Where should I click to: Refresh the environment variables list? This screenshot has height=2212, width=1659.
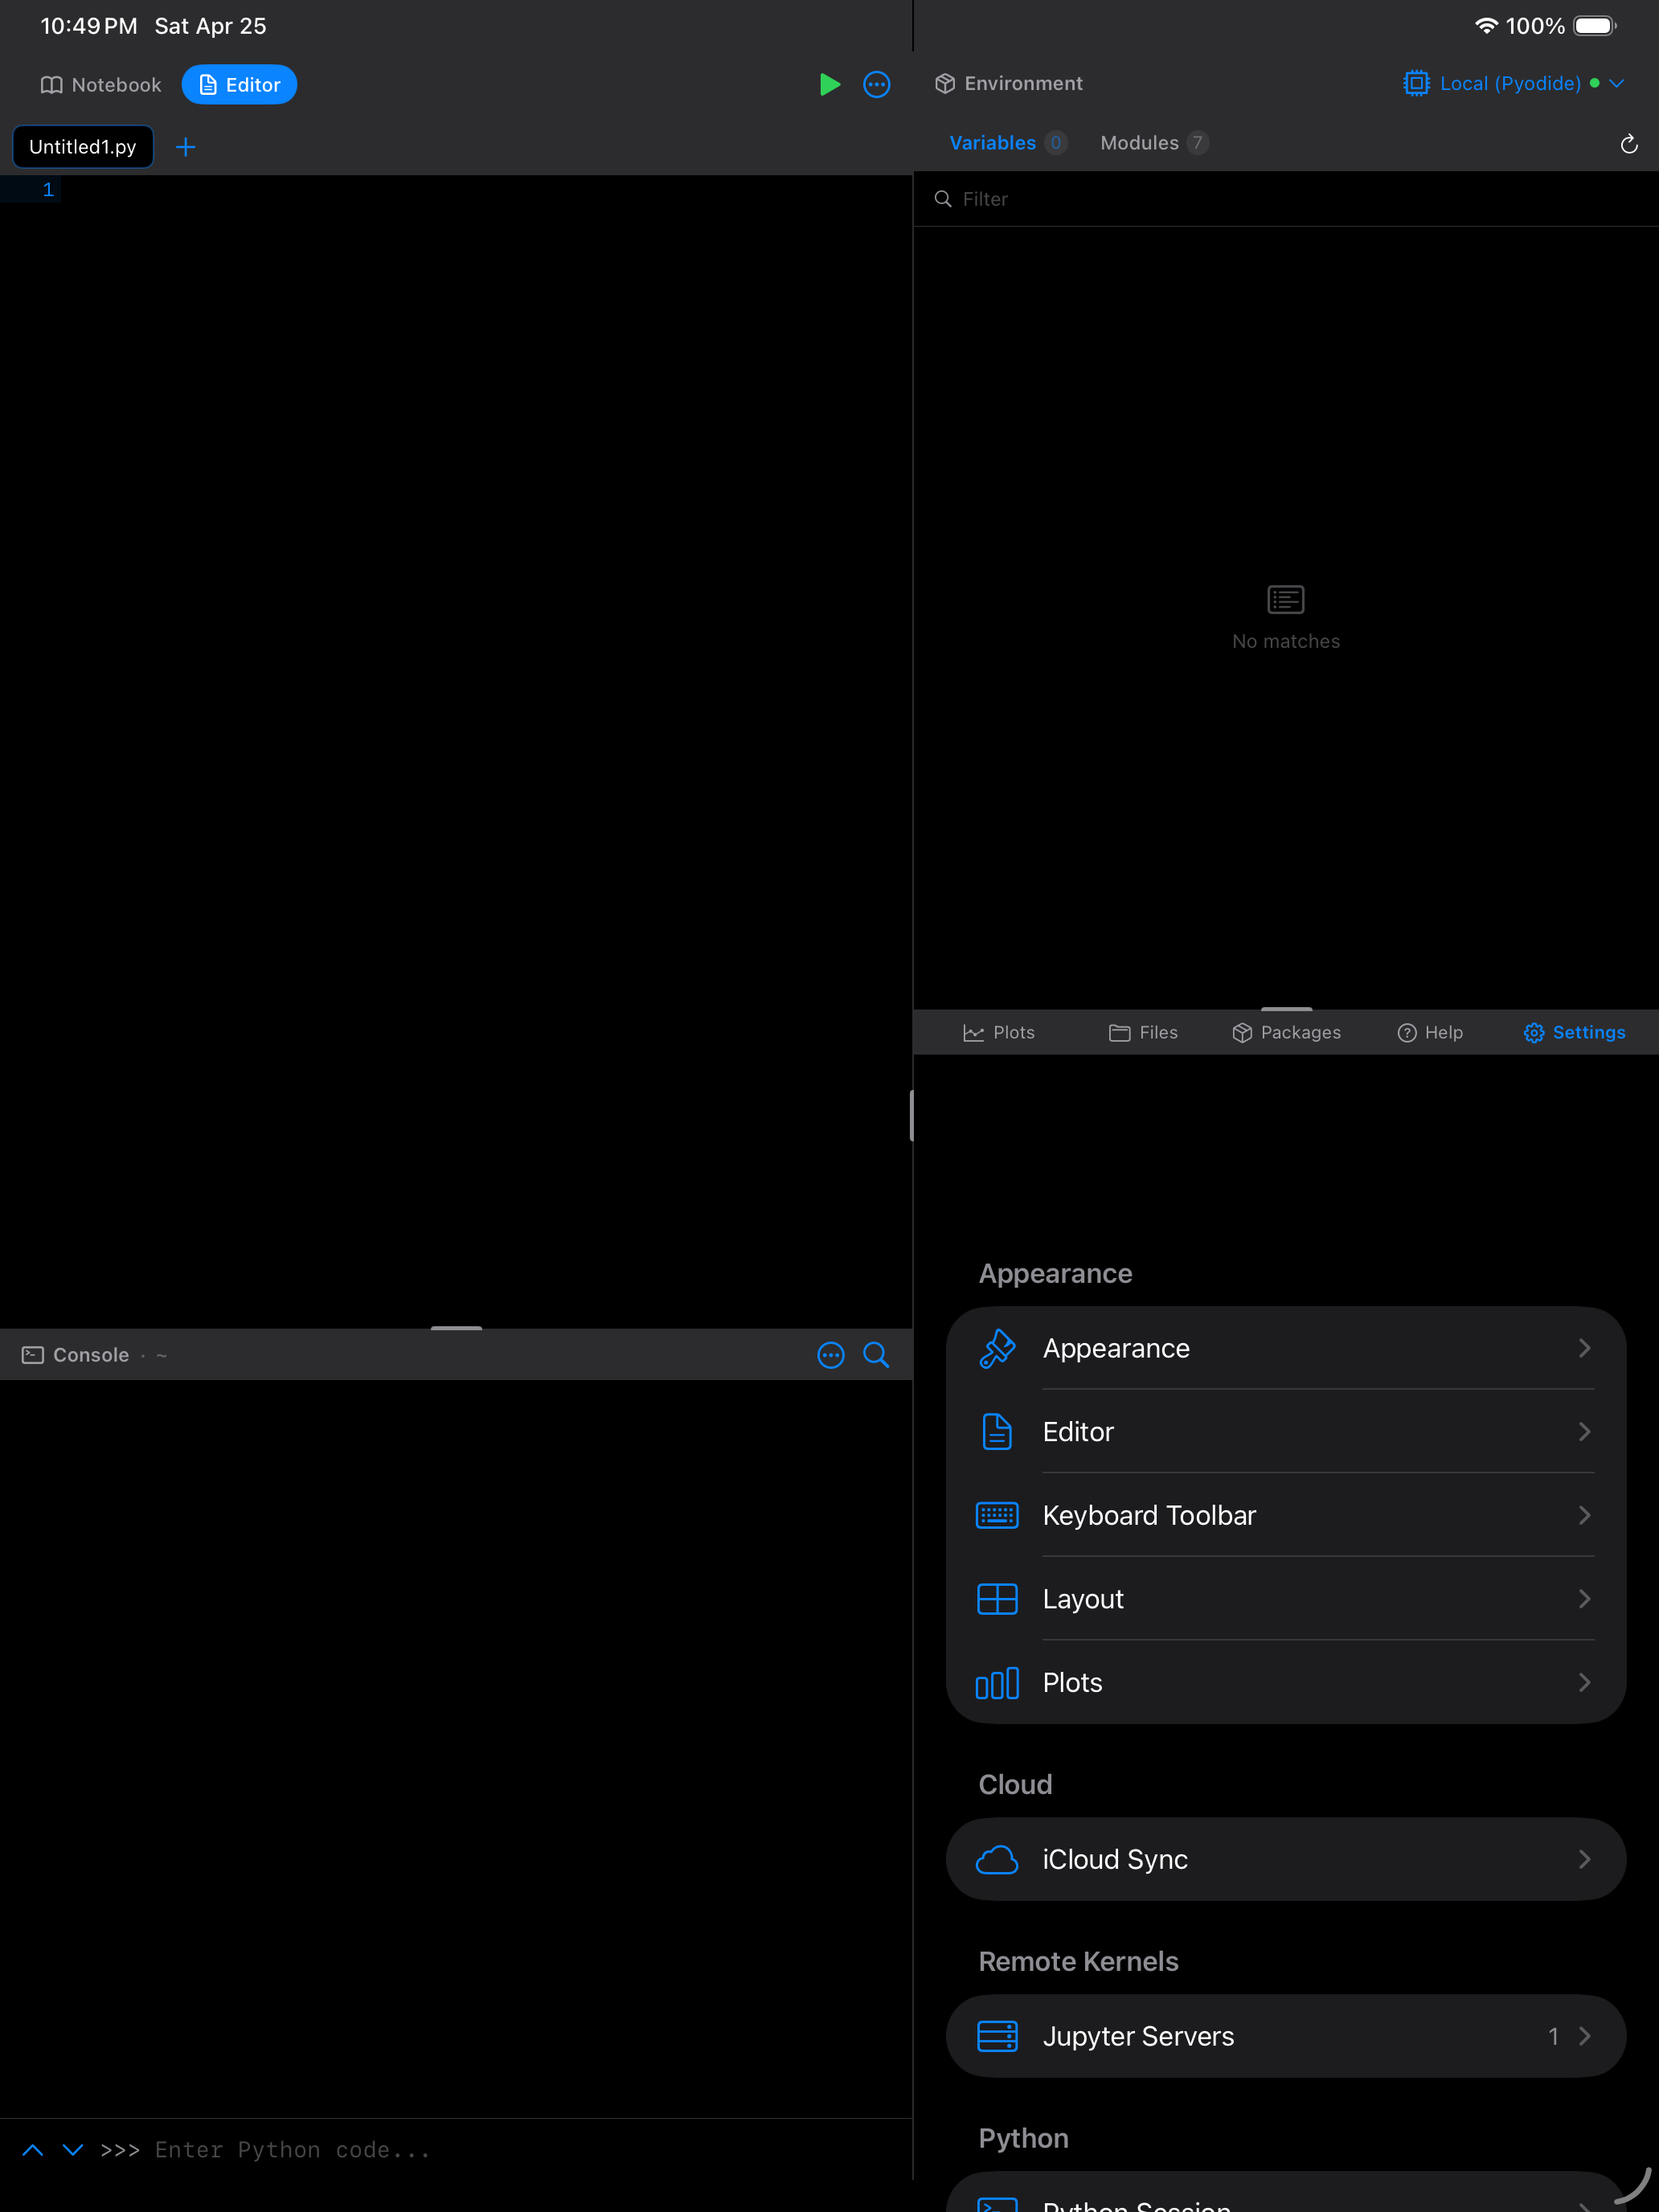click(1628, 144)
